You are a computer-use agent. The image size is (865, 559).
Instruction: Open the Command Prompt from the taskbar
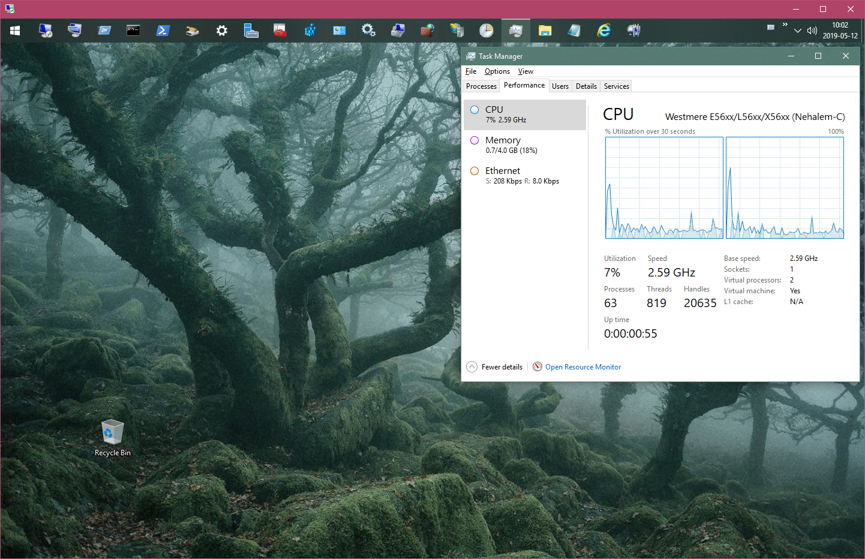point(133,30)
